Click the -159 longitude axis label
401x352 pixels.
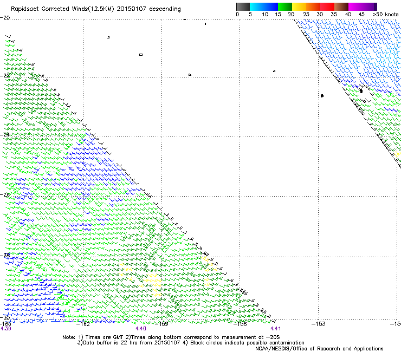click(x=161, y=324)
